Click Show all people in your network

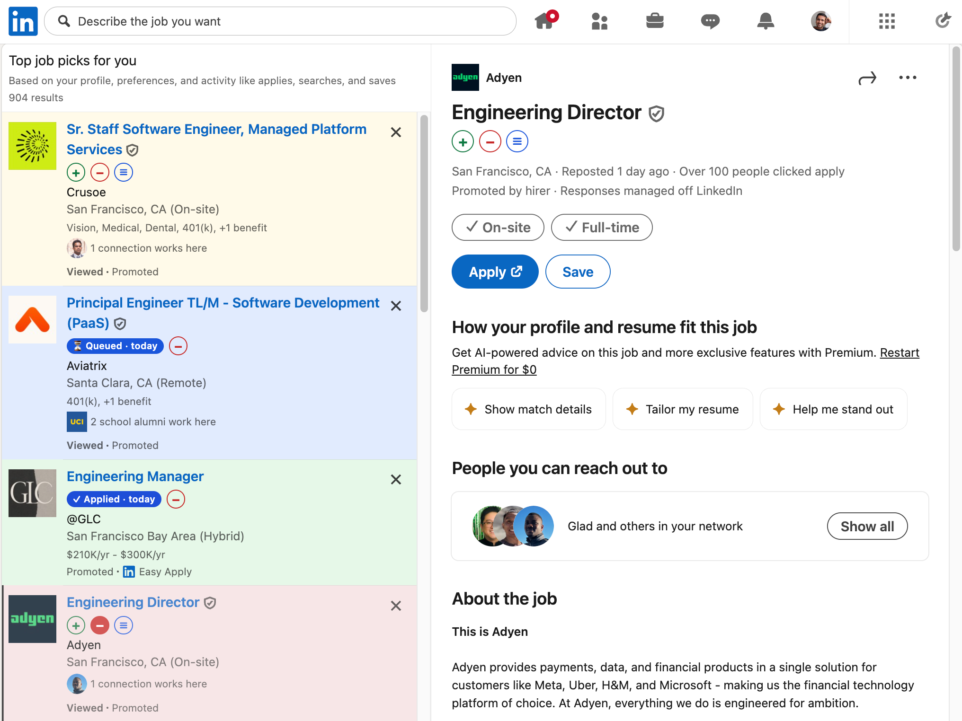(x=867, y=527)
